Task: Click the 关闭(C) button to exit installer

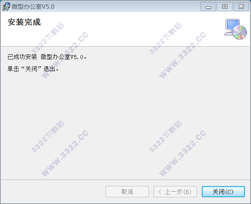Action: tap(223, 192)
